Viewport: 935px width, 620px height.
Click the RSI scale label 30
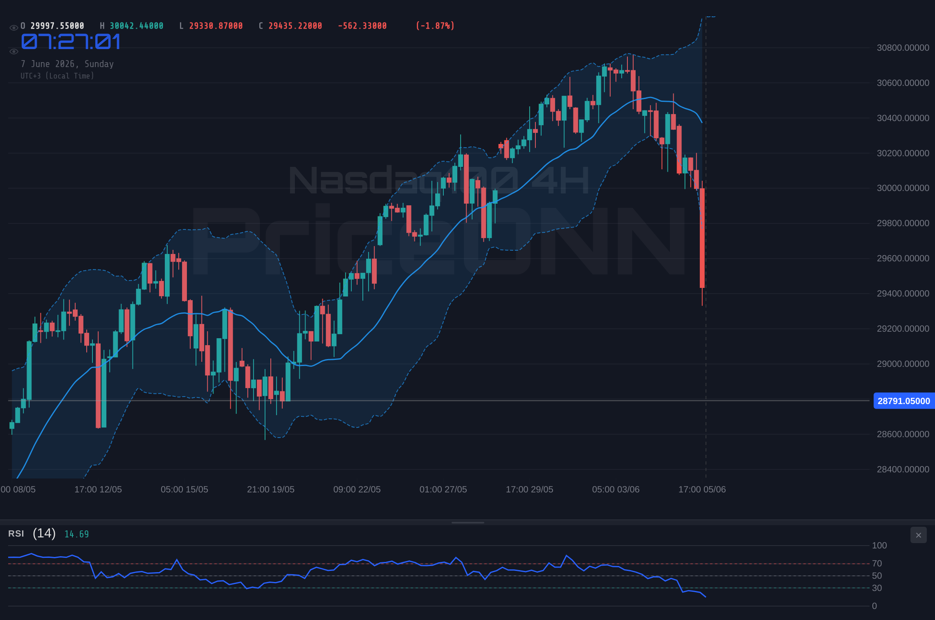pos(877,588)
